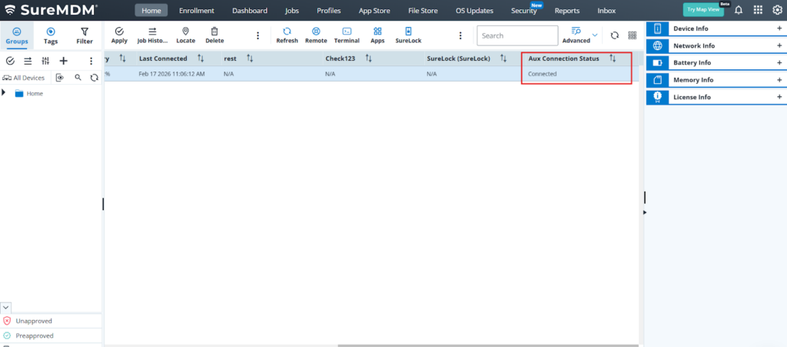Click the device Search field
This screenshot has width=787, height=347.
click(x=516, y=35)
